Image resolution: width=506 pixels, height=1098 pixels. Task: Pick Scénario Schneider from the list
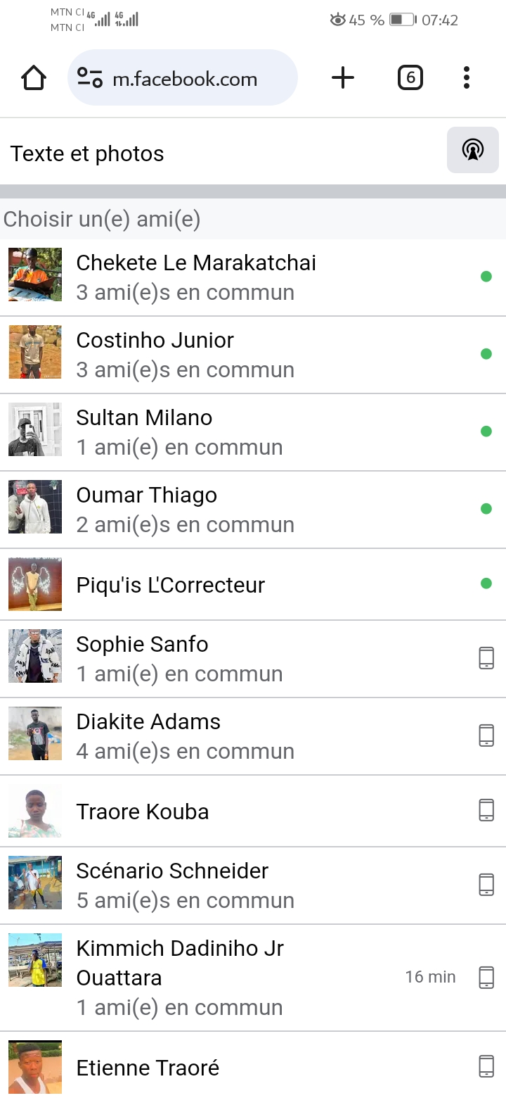coord(172,871)
